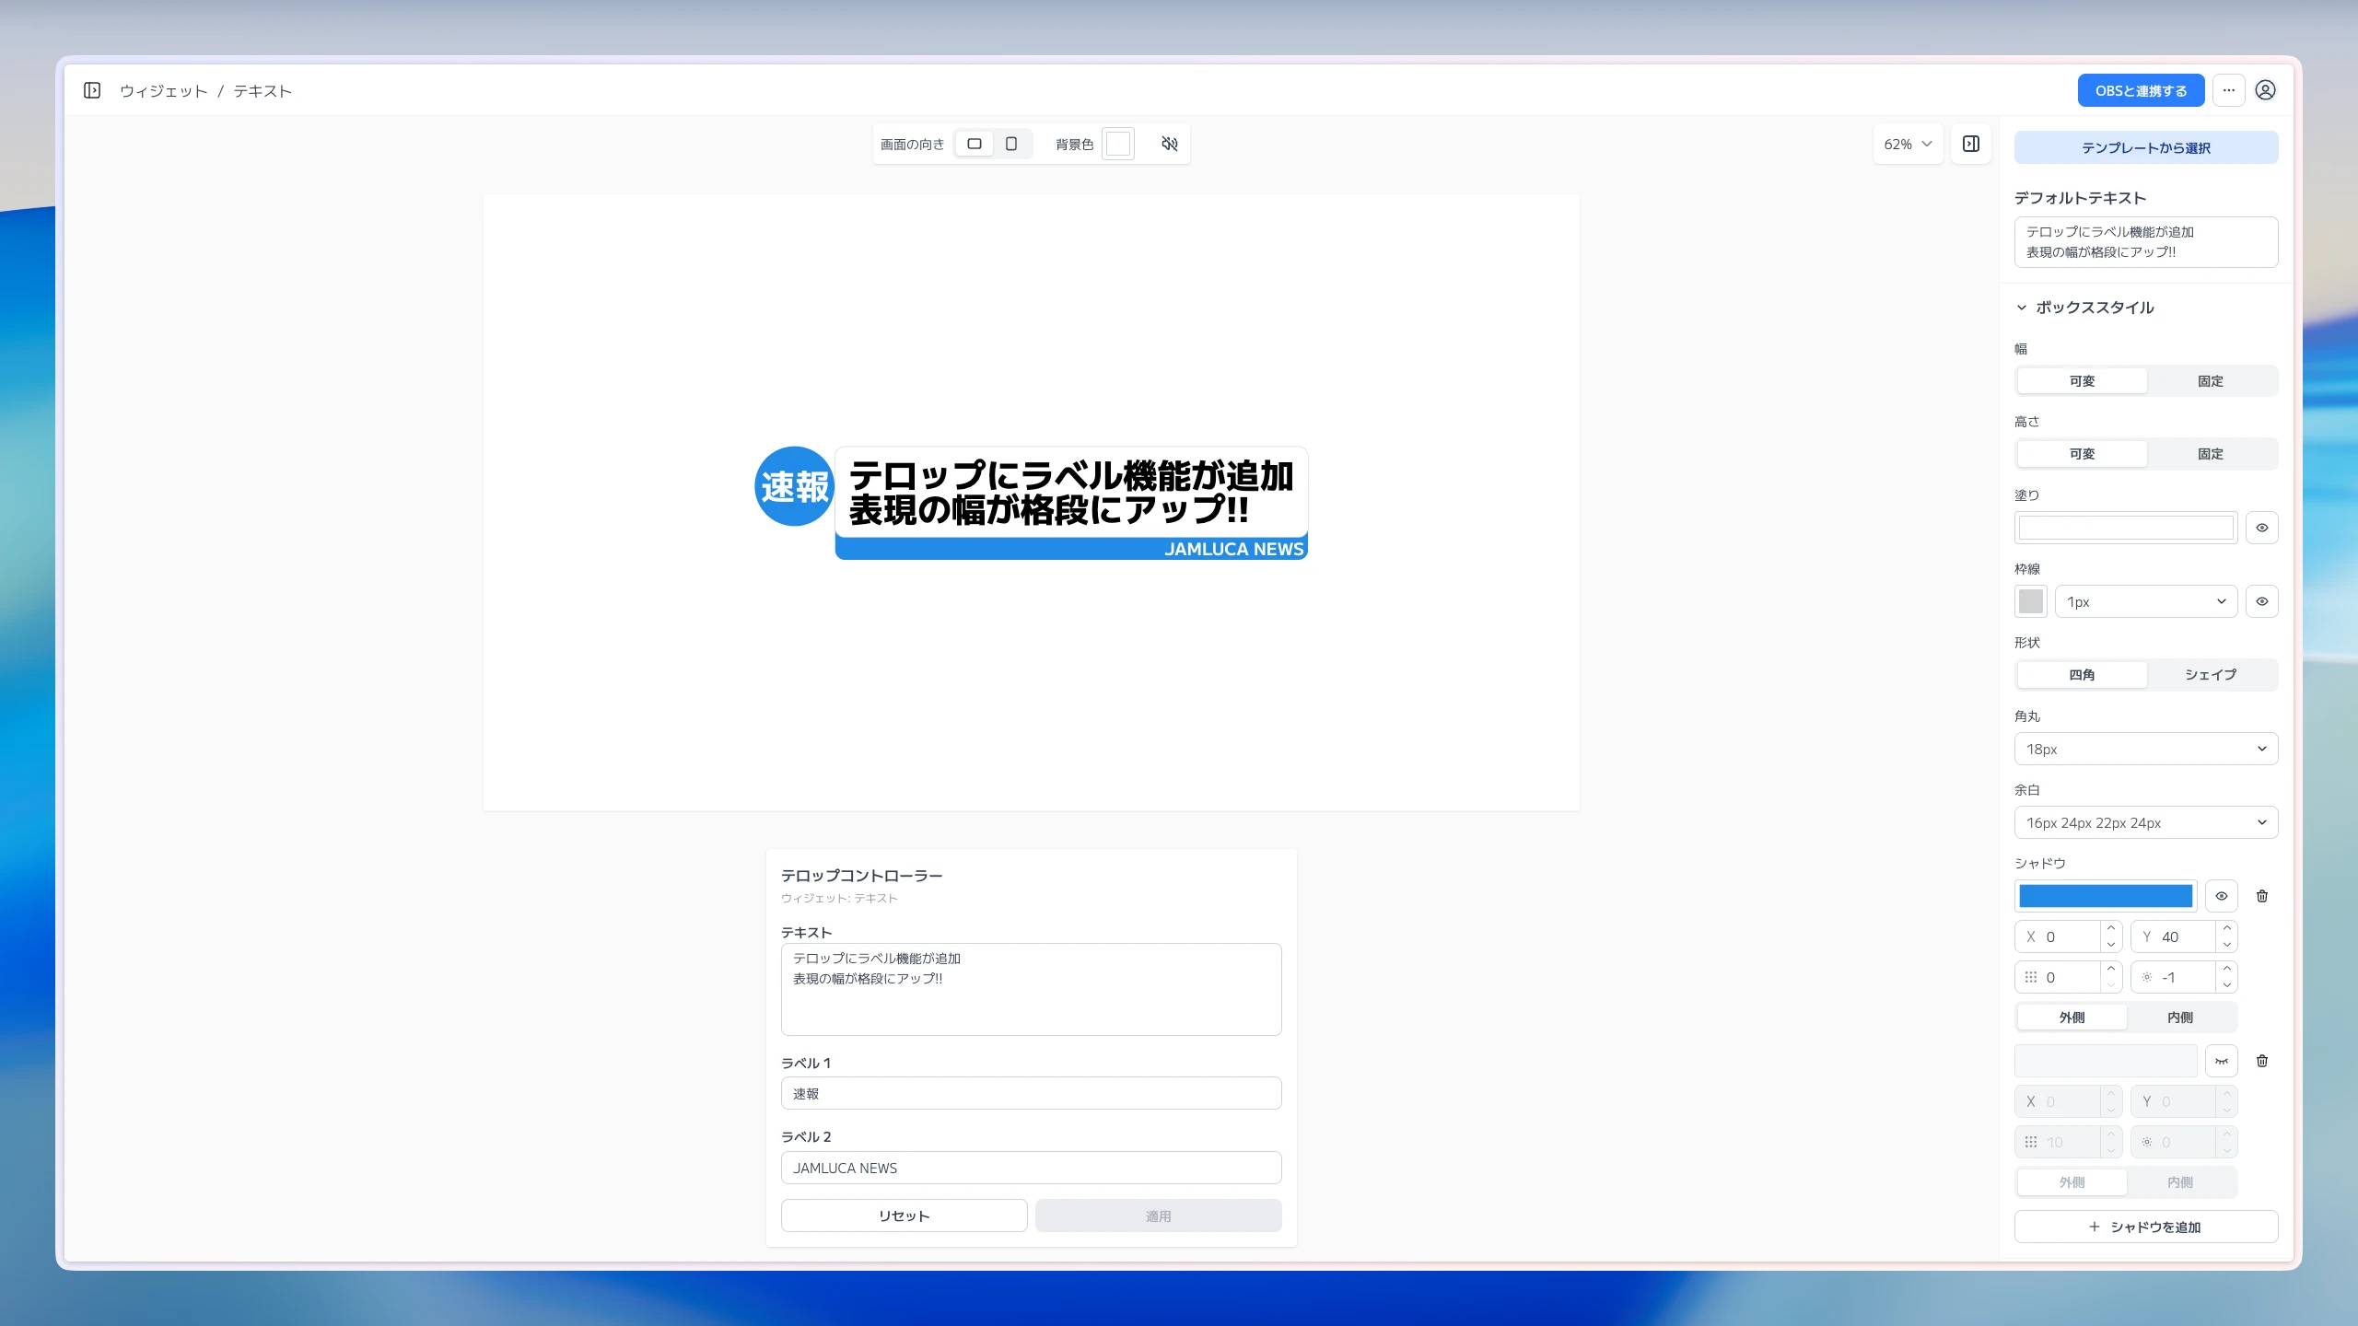
Task: Delete the second disabled shadow entry
Action: tap(2262, 1061)
